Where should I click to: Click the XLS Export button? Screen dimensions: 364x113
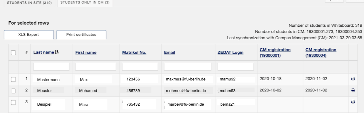coord(29,35)
